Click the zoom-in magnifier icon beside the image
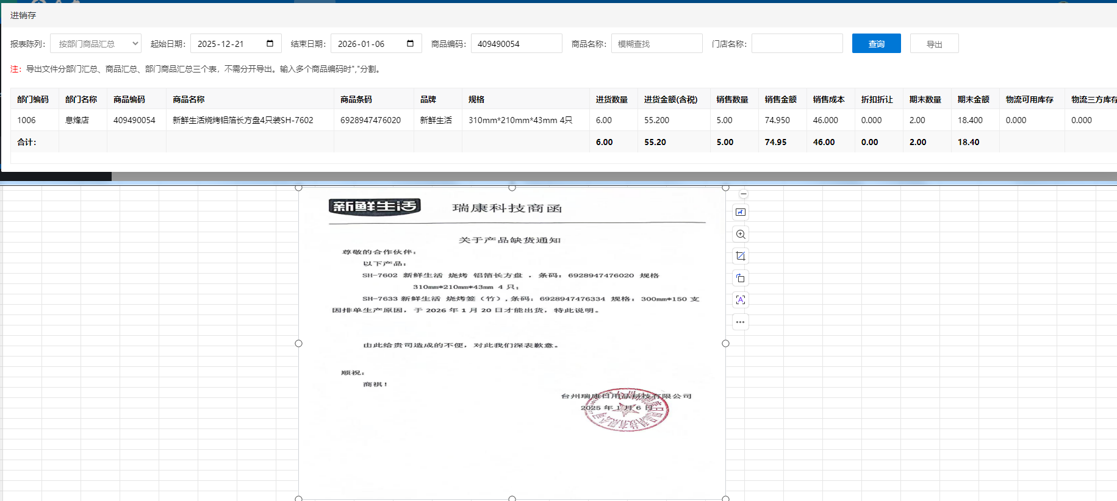1117x501 pixels. tap(740, 234)
